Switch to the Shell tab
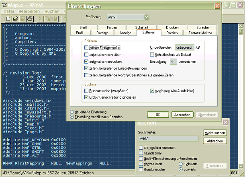The image size is (245, 177). [84, 27]
